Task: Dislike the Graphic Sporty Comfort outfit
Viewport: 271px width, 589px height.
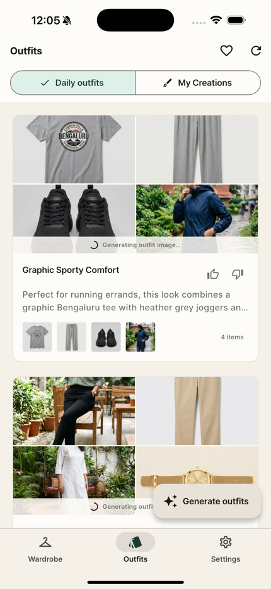Action: (x=238, y=274)
